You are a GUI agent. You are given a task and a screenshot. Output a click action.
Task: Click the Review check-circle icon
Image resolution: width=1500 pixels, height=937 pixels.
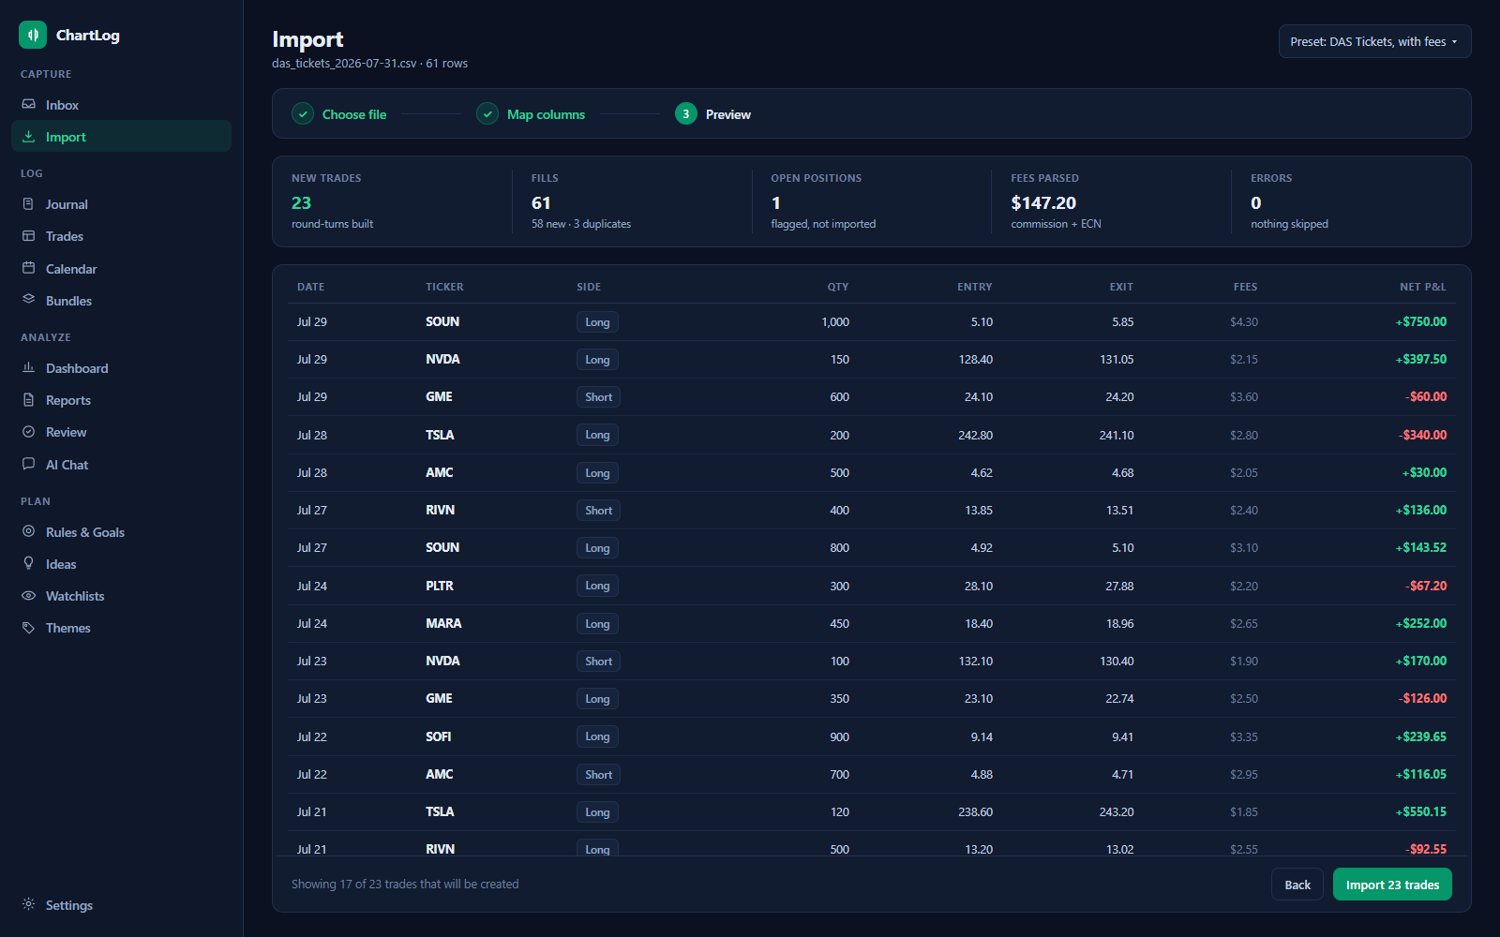(29, 431)
